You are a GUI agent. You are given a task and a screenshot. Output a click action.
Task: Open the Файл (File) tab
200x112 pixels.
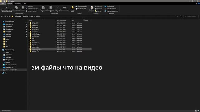3,4
